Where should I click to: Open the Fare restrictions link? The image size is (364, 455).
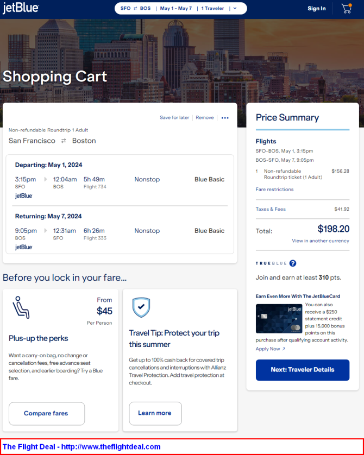tap(274, 189)
